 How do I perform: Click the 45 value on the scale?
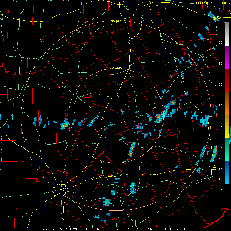click(220, 106)
